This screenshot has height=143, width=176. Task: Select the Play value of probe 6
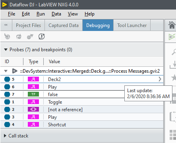(52, 87)
